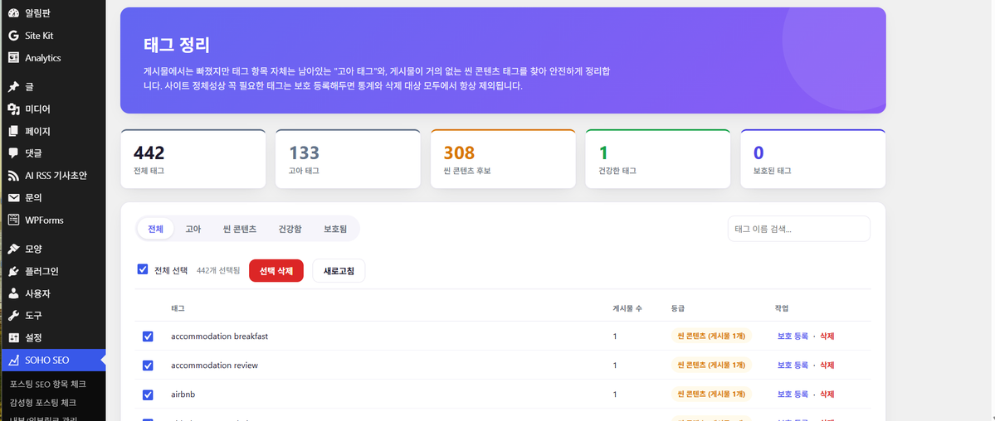The width and height of the screenshot is (995, 421).
Task: Open 포스팅 SEO 항목 체크 submenu
Action: [47, 384]
